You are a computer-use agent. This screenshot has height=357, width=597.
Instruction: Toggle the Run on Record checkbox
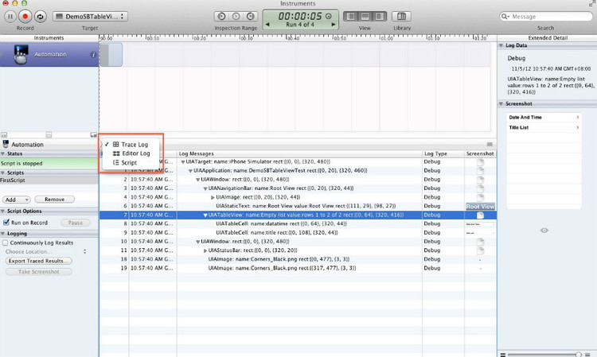point(7,223)
